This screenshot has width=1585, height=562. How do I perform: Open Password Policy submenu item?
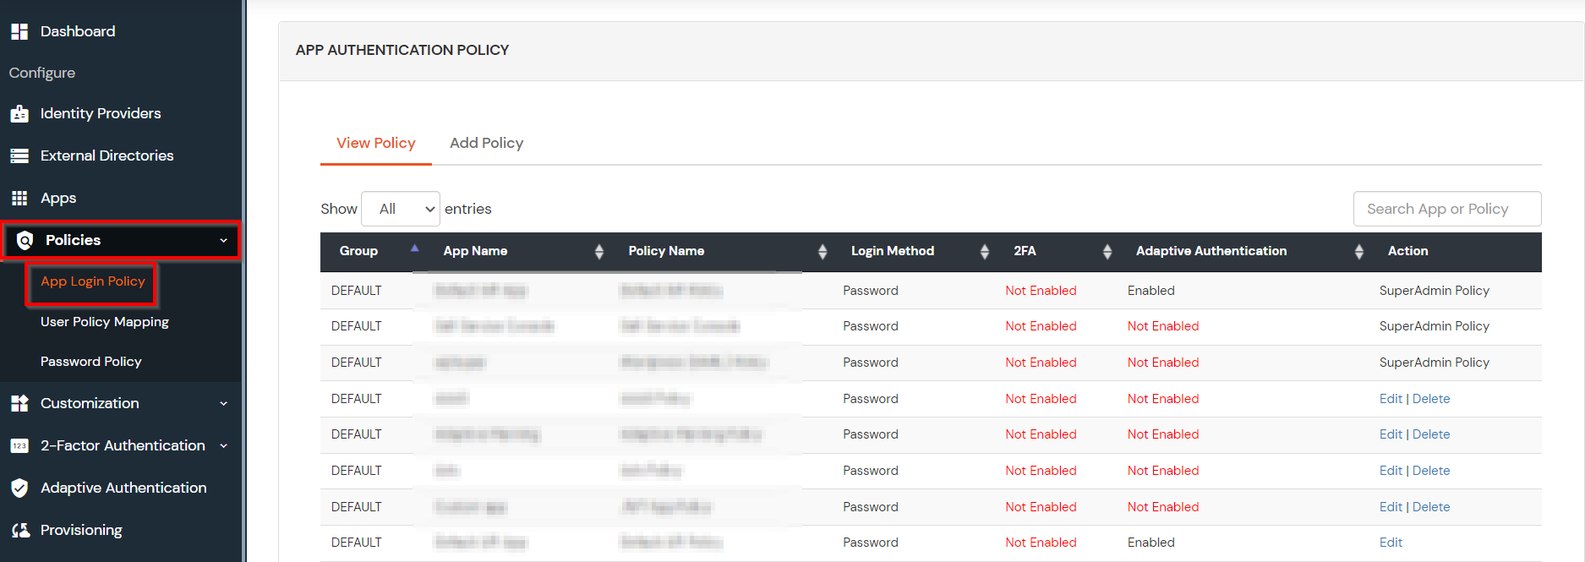pyautogui.click(x=90, y=362)
